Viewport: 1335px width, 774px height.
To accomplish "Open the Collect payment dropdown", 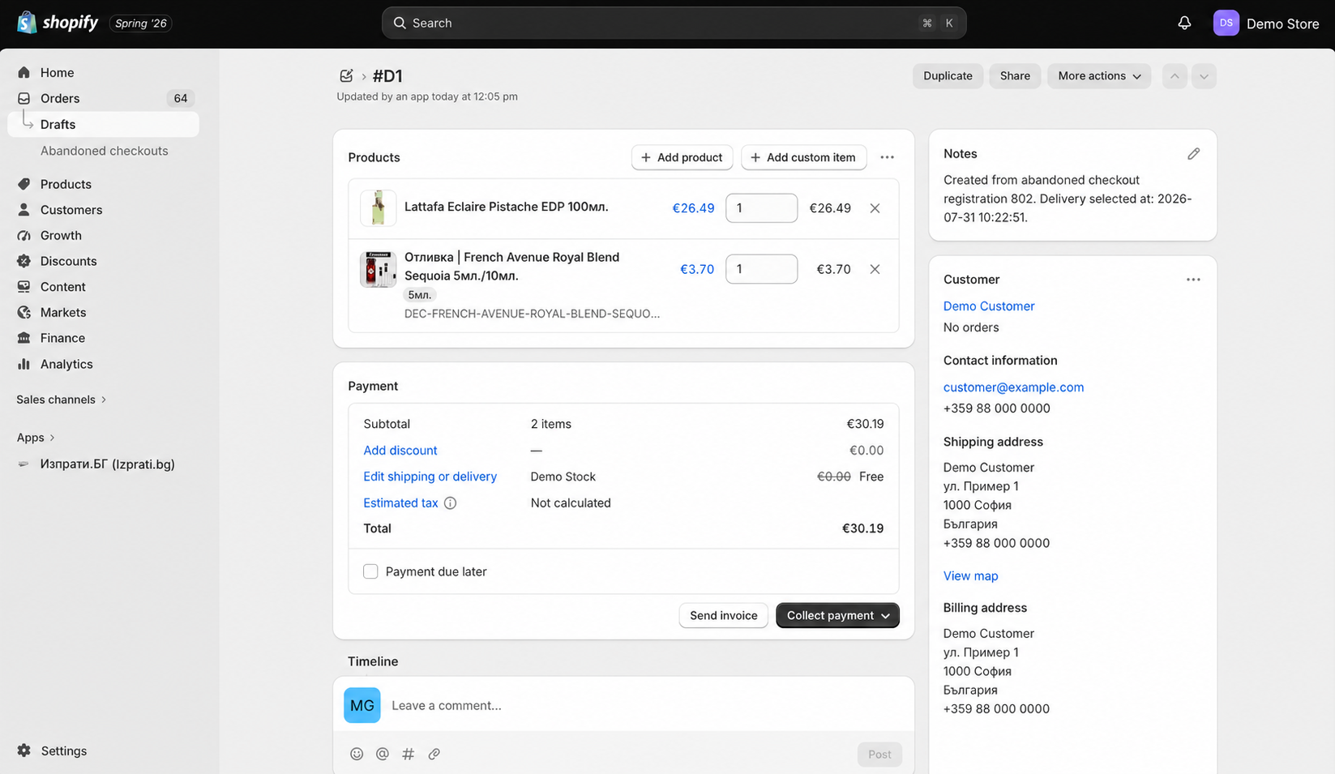I will tap(837, 615).
